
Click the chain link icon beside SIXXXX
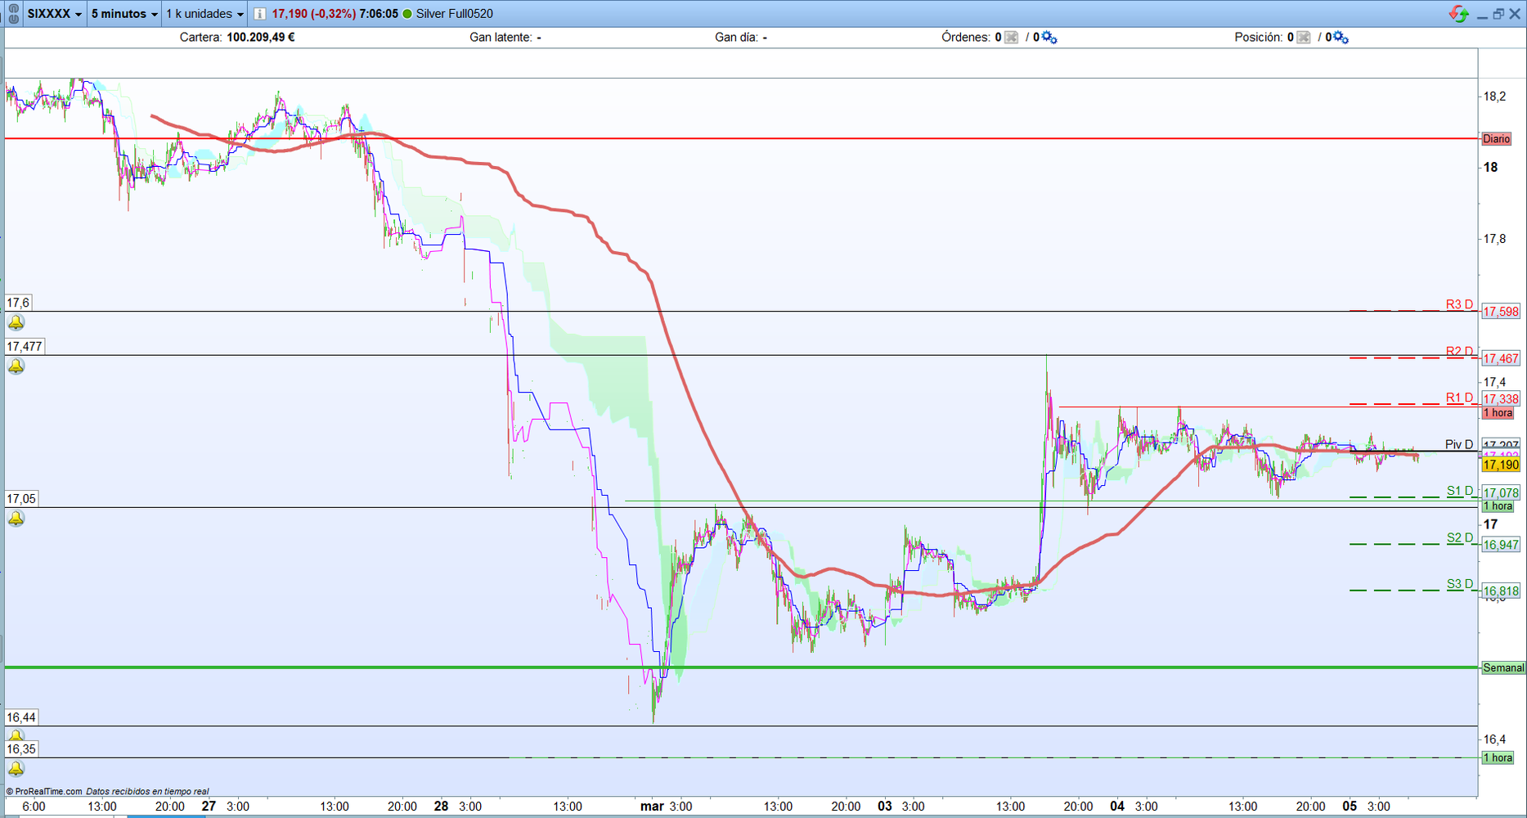pos(13,14)
